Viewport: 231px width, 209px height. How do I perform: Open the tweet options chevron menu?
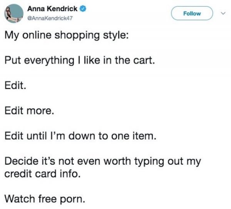[x=221, y=13]
